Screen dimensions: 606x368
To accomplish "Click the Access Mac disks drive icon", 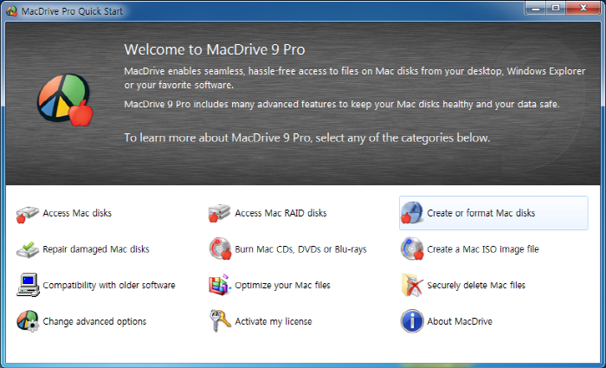I will pyautogui.click(x=27, y=214).
